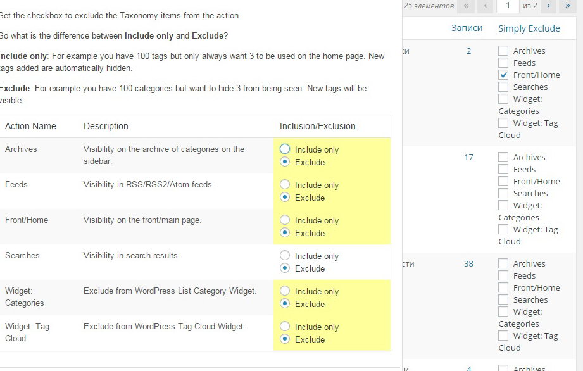Screen dimensions: 583x371
Task: Tick Searches checkbox in third row
Action: coord(503,299)
